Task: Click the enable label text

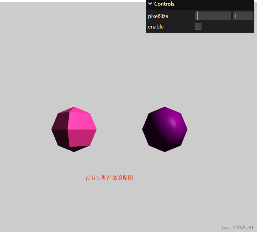Action: 156,26
